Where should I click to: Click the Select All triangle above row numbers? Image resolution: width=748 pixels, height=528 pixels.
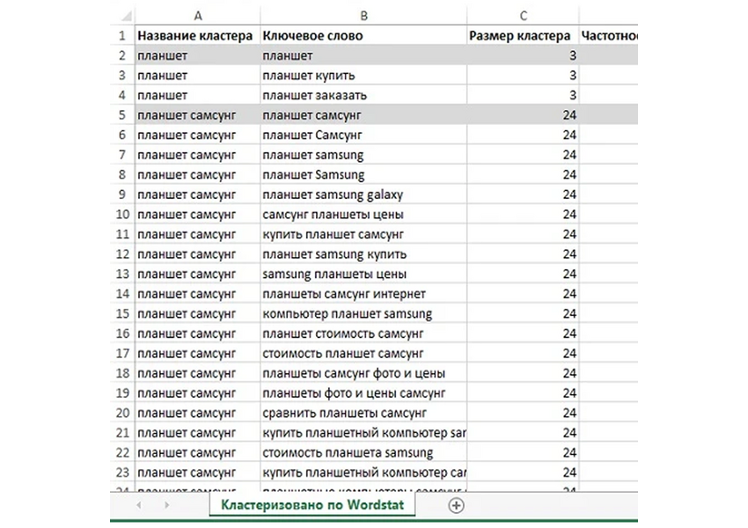pos(126,15)
